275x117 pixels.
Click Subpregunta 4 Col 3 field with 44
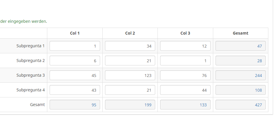[185, 90]
